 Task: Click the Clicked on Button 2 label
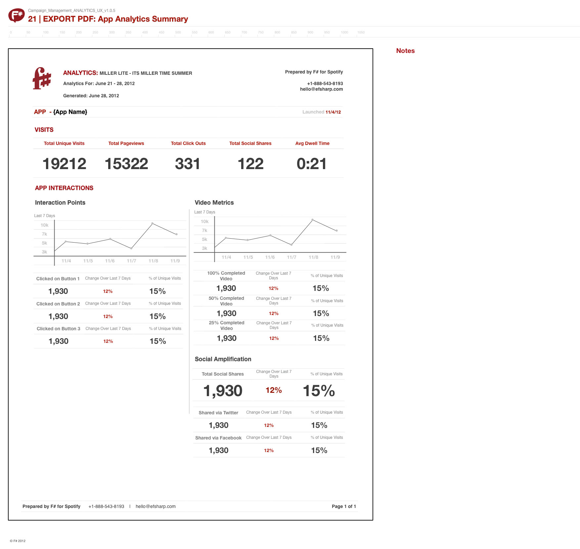coord(58,304)
